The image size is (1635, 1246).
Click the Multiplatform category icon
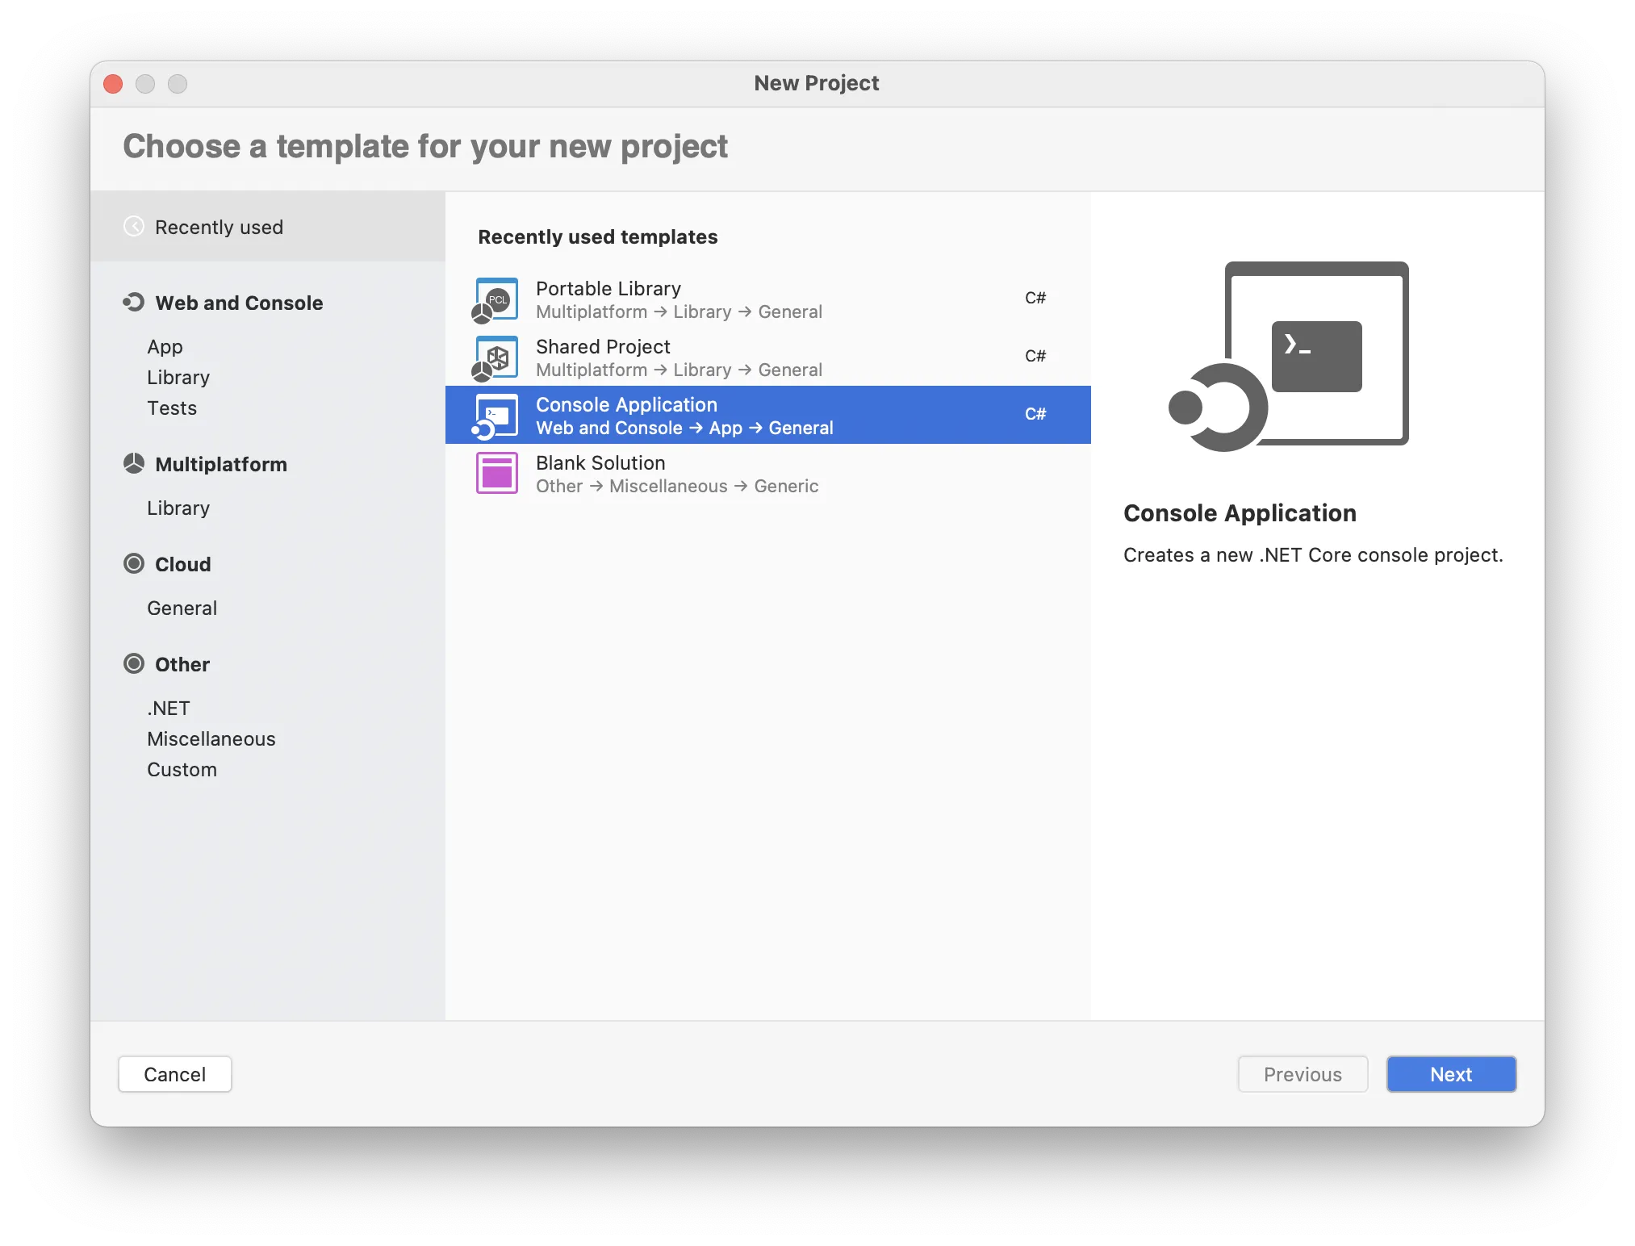tap(134, 464)
